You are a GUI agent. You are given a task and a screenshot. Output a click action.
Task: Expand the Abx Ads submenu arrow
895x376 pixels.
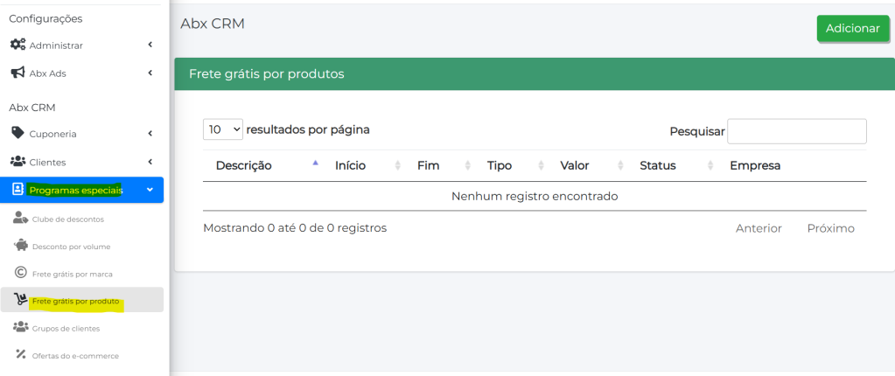[x=150, y=73]
